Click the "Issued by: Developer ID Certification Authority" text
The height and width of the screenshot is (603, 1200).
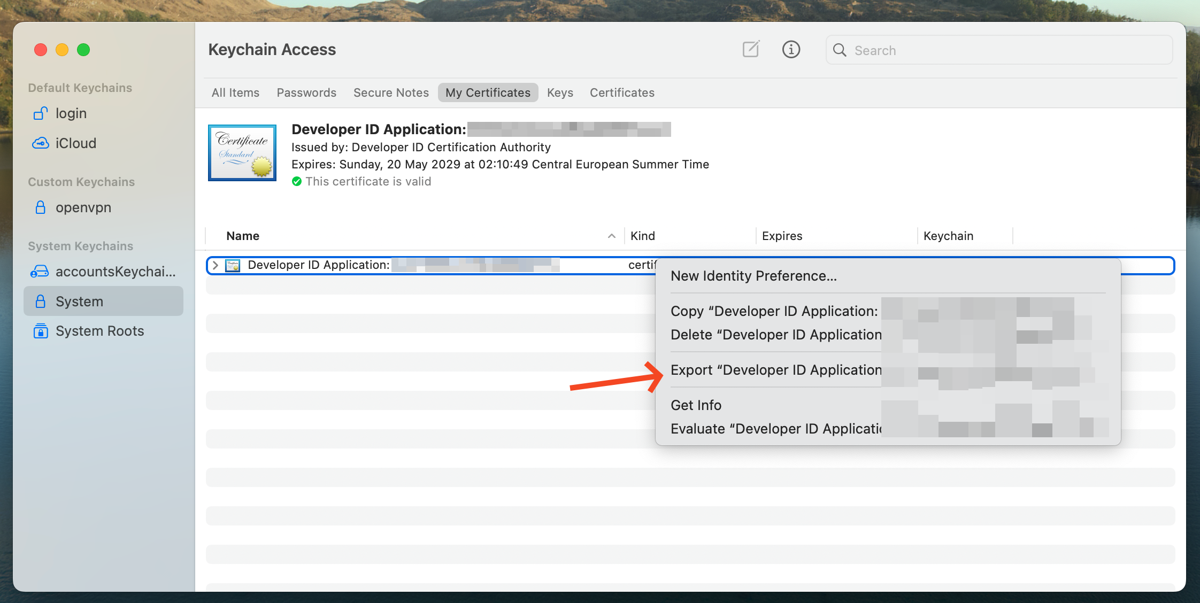tap(421, 148)
